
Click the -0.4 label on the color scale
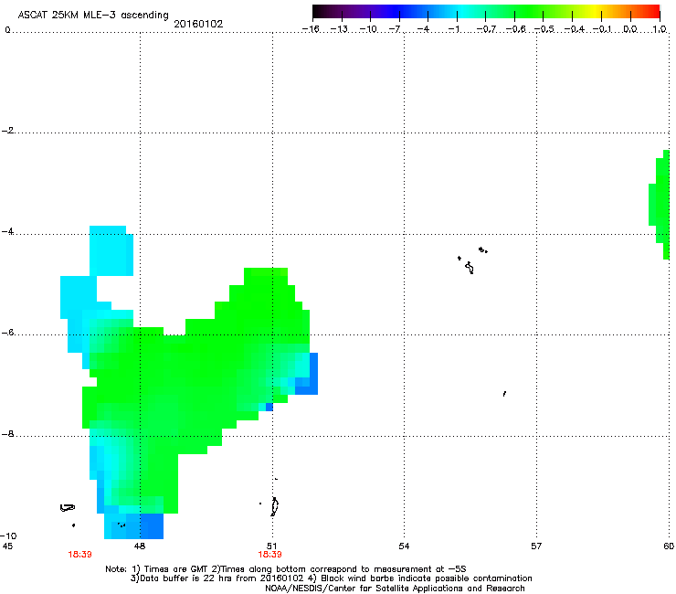(x=574, y=29)
